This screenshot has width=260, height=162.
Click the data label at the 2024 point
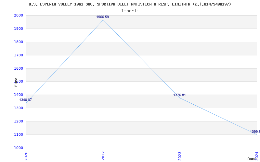pos(255,132)
